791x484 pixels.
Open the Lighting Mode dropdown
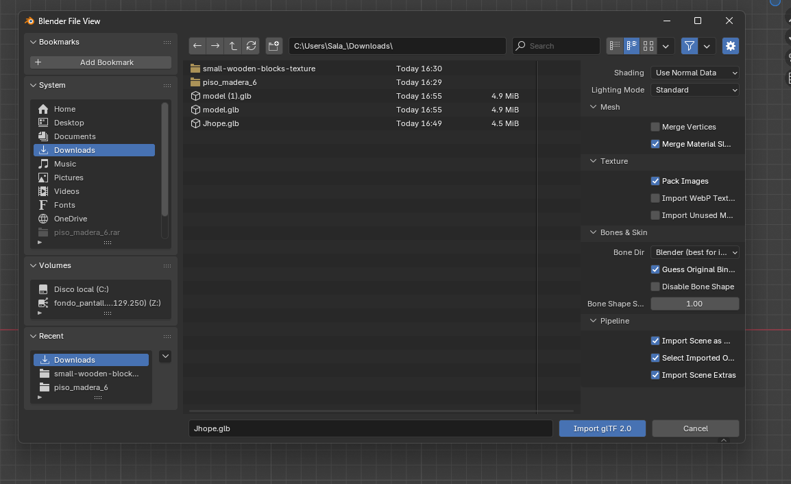(x=695, y=90)
